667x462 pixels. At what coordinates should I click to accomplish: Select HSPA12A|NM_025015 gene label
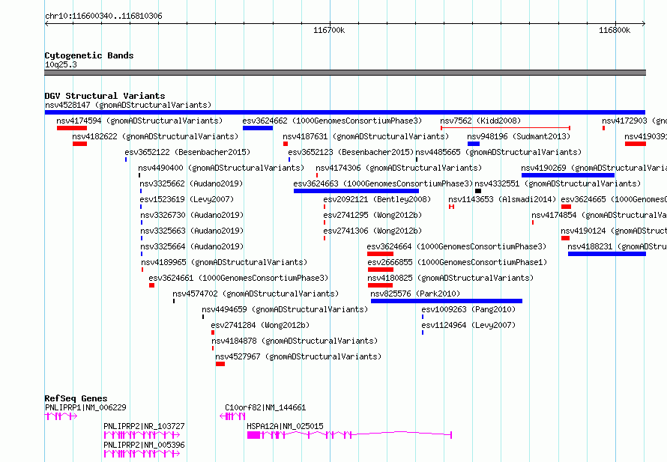click(285, 426)
